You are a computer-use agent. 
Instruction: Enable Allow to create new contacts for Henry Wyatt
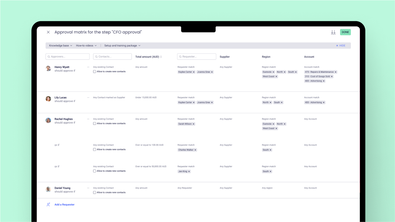click(94, 71)
